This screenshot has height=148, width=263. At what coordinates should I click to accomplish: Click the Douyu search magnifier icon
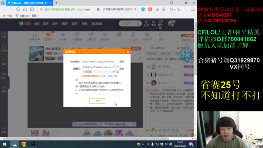(138, 23)
